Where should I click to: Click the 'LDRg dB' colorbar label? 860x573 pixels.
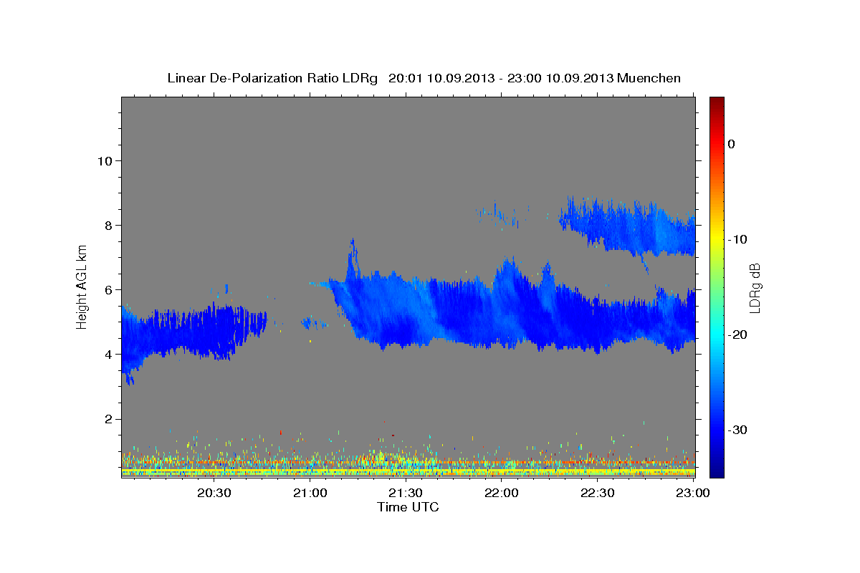[755, 288]
